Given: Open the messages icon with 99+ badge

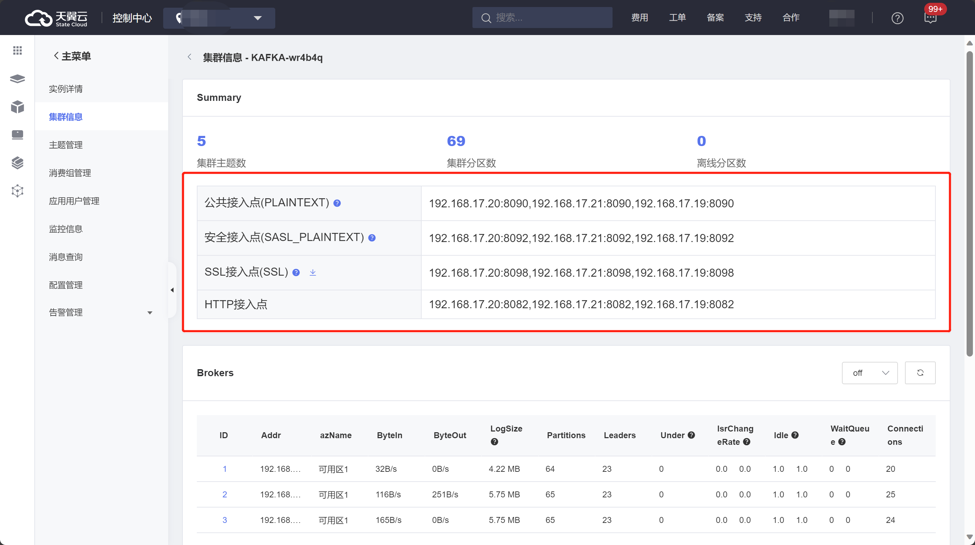Looking at the screenshot, I should coord(930,18).
